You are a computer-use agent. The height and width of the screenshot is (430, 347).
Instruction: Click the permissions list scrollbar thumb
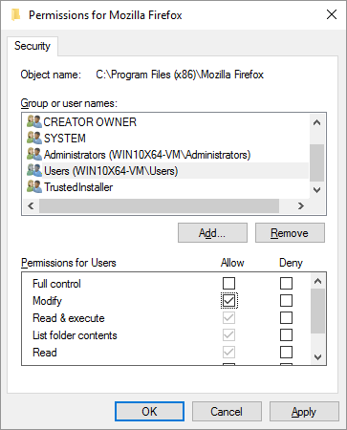(x=317, y=311)
